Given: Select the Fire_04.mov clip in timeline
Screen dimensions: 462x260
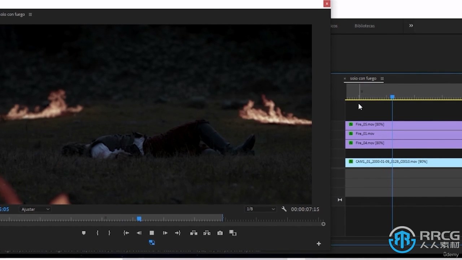Looking at the screenshot, I should [404, 143].
